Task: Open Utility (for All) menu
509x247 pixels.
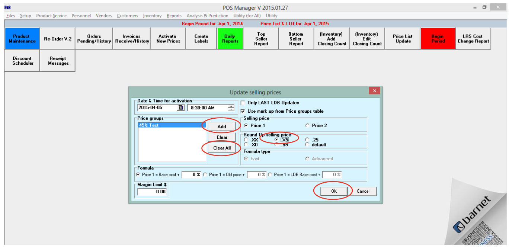Action: tap(247, 16)
